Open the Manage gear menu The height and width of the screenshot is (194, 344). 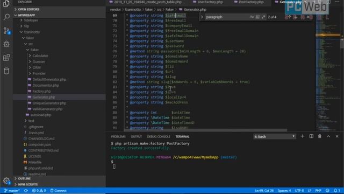(x=6, y=181)
